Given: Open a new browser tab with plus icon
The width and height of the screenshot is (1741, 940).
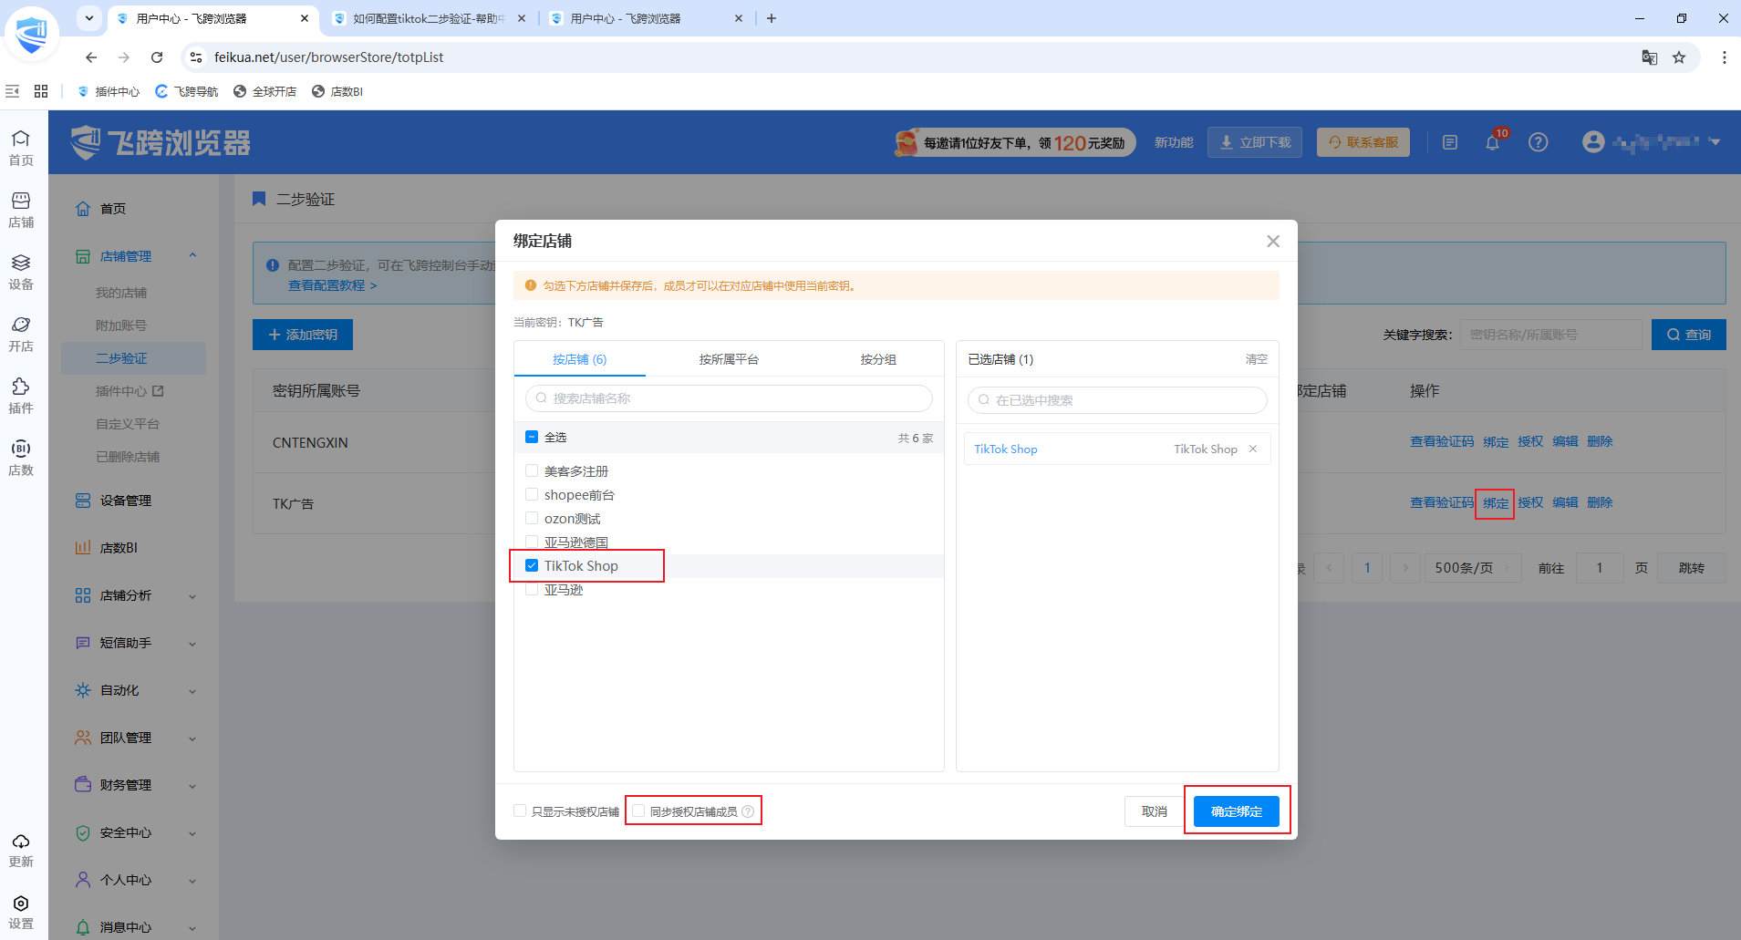Looking at the screenshot, I should click(x=772, y=18).
